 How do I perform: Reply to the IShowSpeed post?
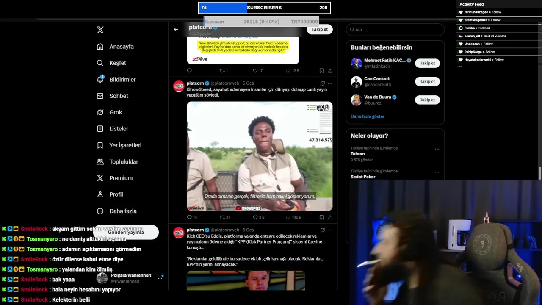click(x=189, y=217)
